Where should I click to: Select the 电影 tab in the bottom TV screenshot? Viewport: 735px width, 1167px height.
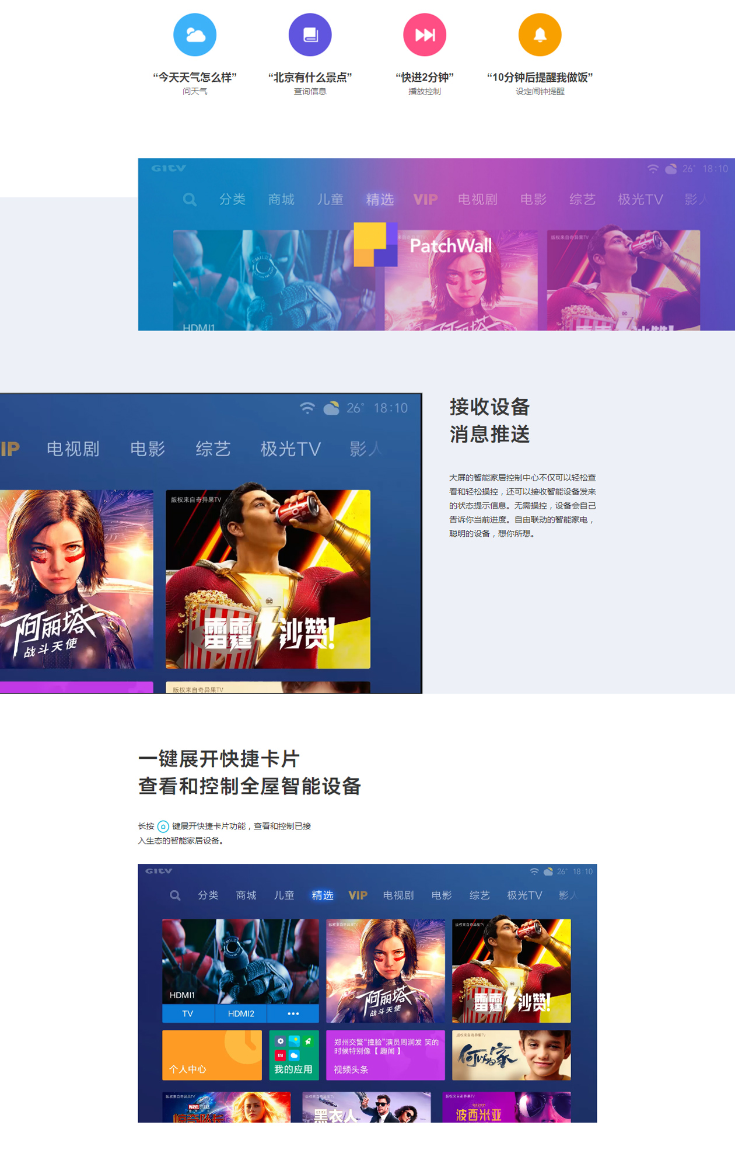click(x=442, y=895)
